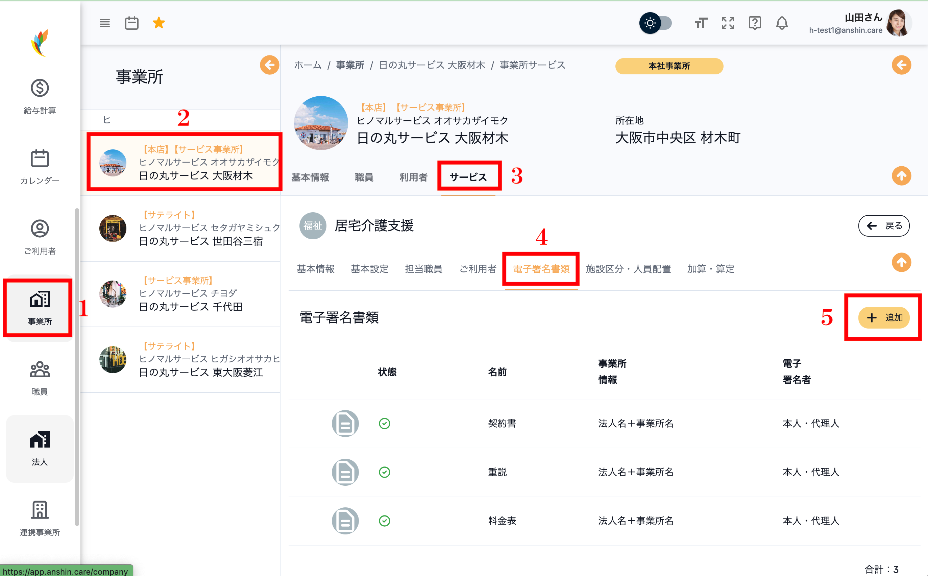This screenshot has height=576, width=928.
Task: Open the 法人 section in sidebar
Action: 40,448
